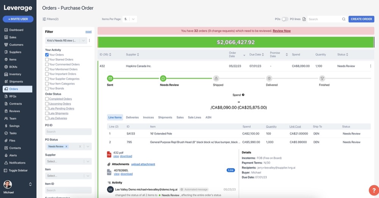Sort by Status column header
Viewport: 379px width, 198px height.
(343, 55)
